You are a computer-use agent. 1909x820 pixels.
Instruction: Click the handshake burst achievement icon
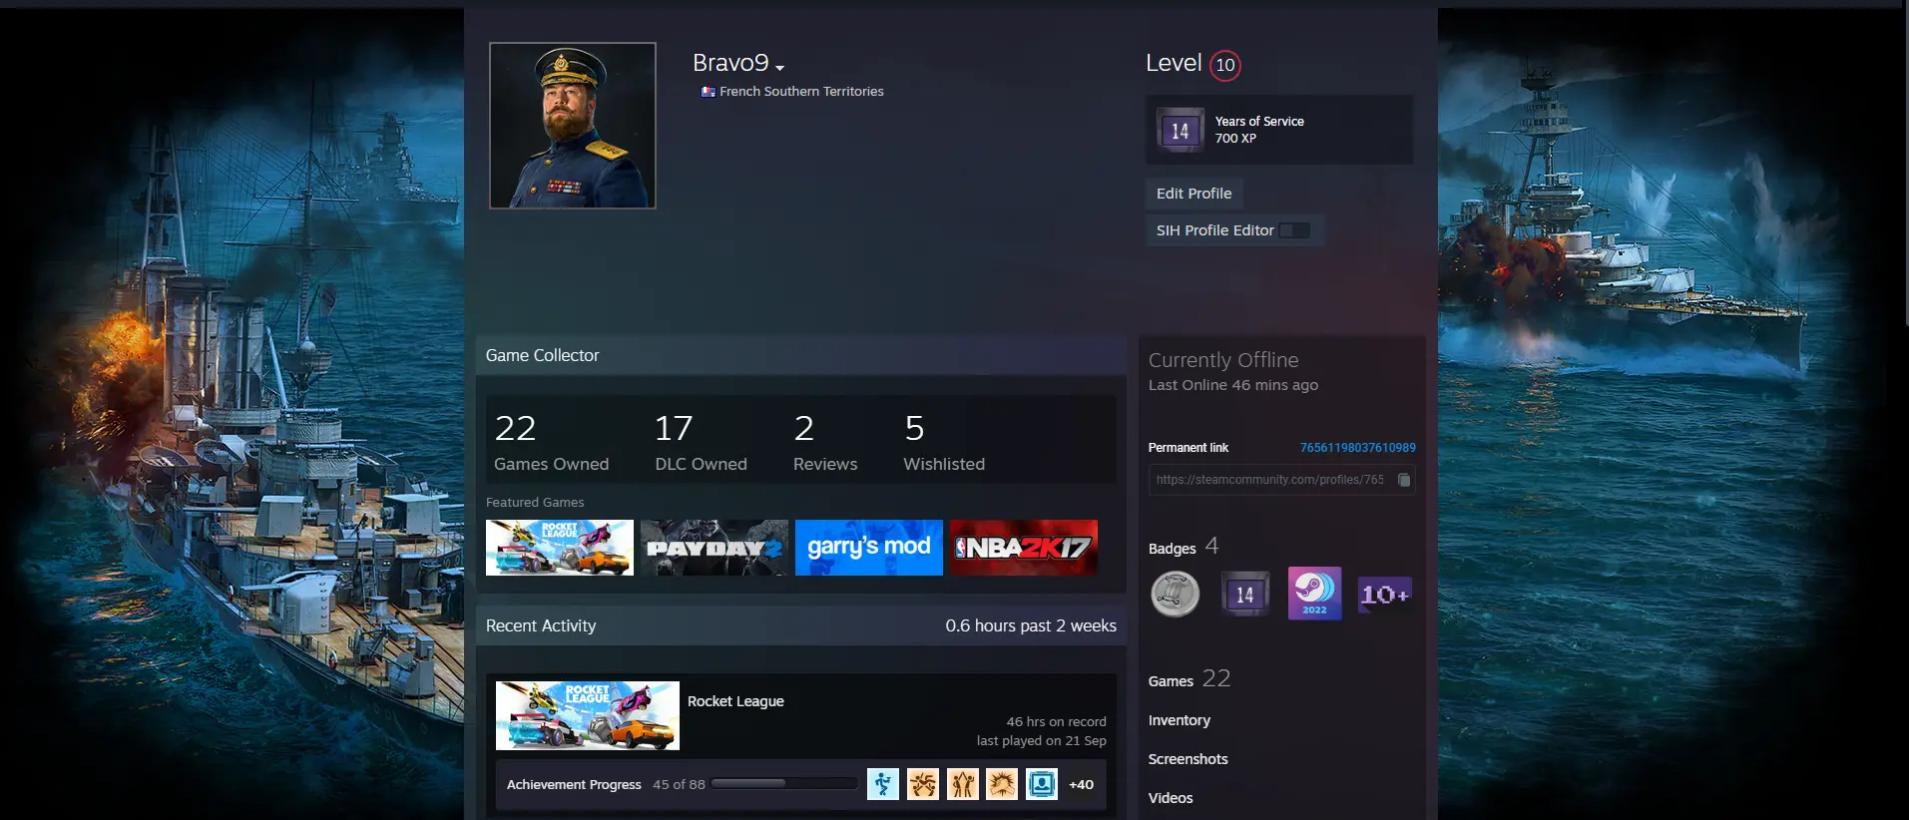click(1002, 784)
